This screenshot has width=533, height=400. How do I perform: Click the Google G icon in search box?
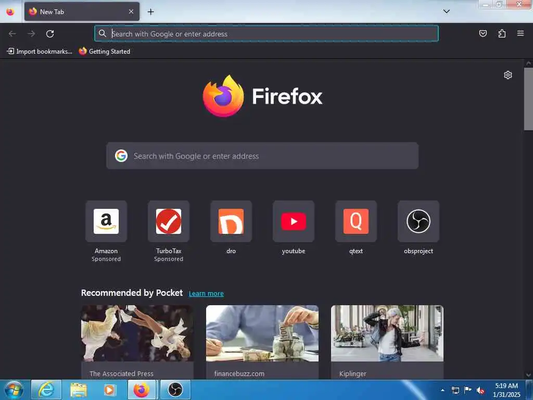(x=121, y=156)
